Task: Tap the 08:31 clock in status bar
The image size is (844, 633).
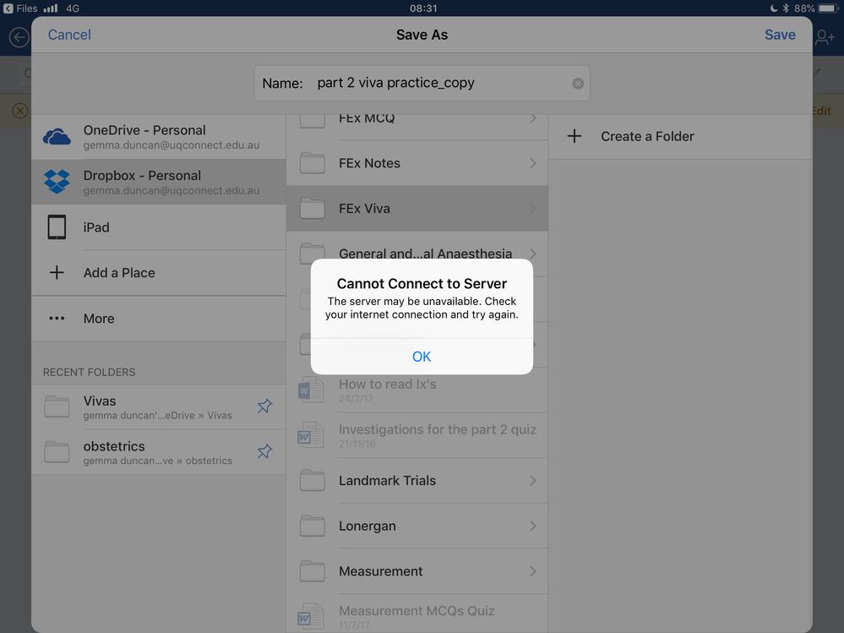Action: coord(423,8)
